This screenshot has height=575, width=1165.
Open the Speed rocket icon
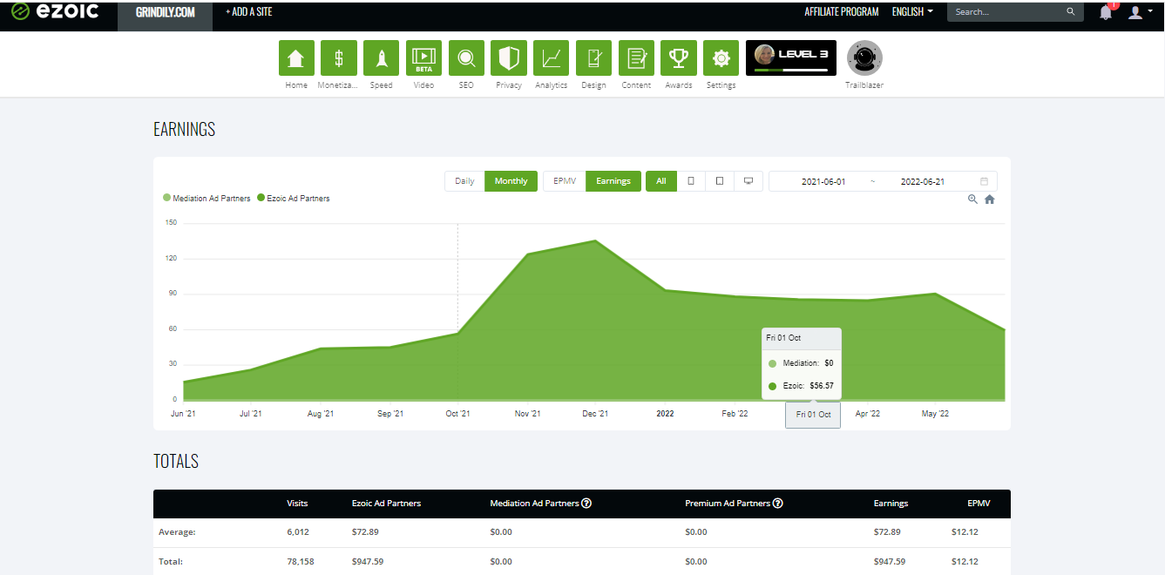coord(381,58)
